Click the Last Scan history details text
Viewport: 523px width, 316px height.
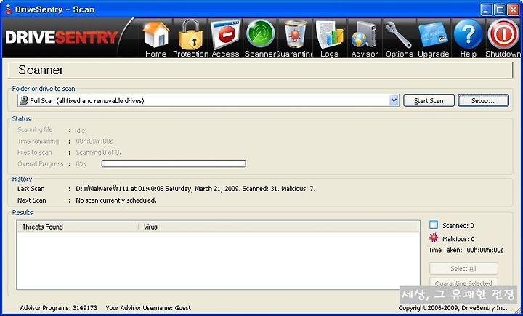coord(195,189)
